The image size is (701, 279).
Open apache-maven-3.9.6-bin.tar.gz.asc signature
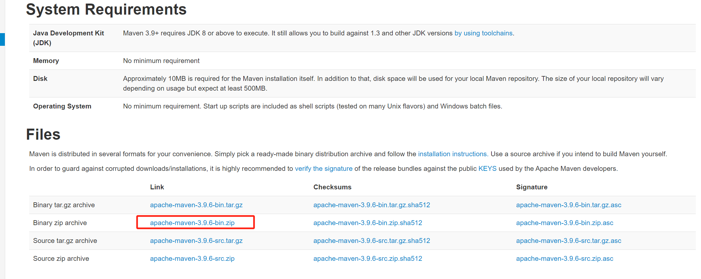(568, 205)
